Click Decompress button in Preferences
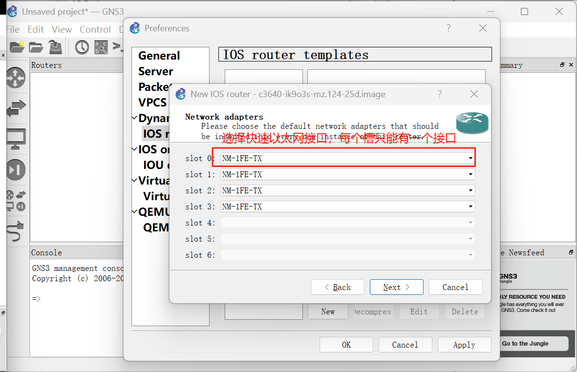Viewport: 577px width, 372px height. (373, 312)
